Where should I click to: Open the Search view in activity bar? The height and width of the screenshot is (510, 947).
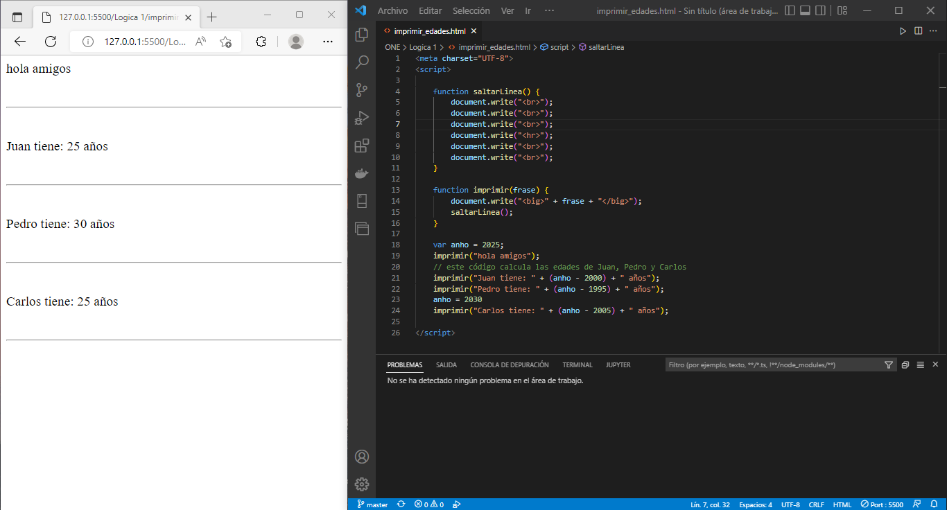(361, 62)
